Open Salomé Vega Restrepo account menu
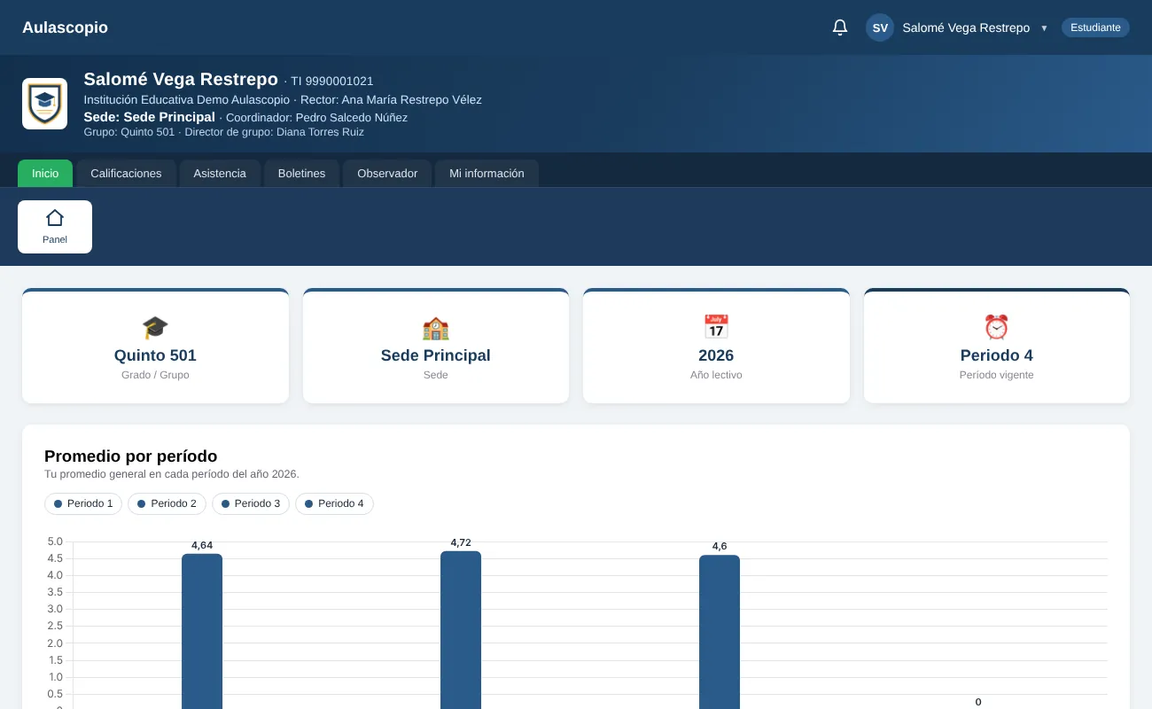 [x=966, y=27]
